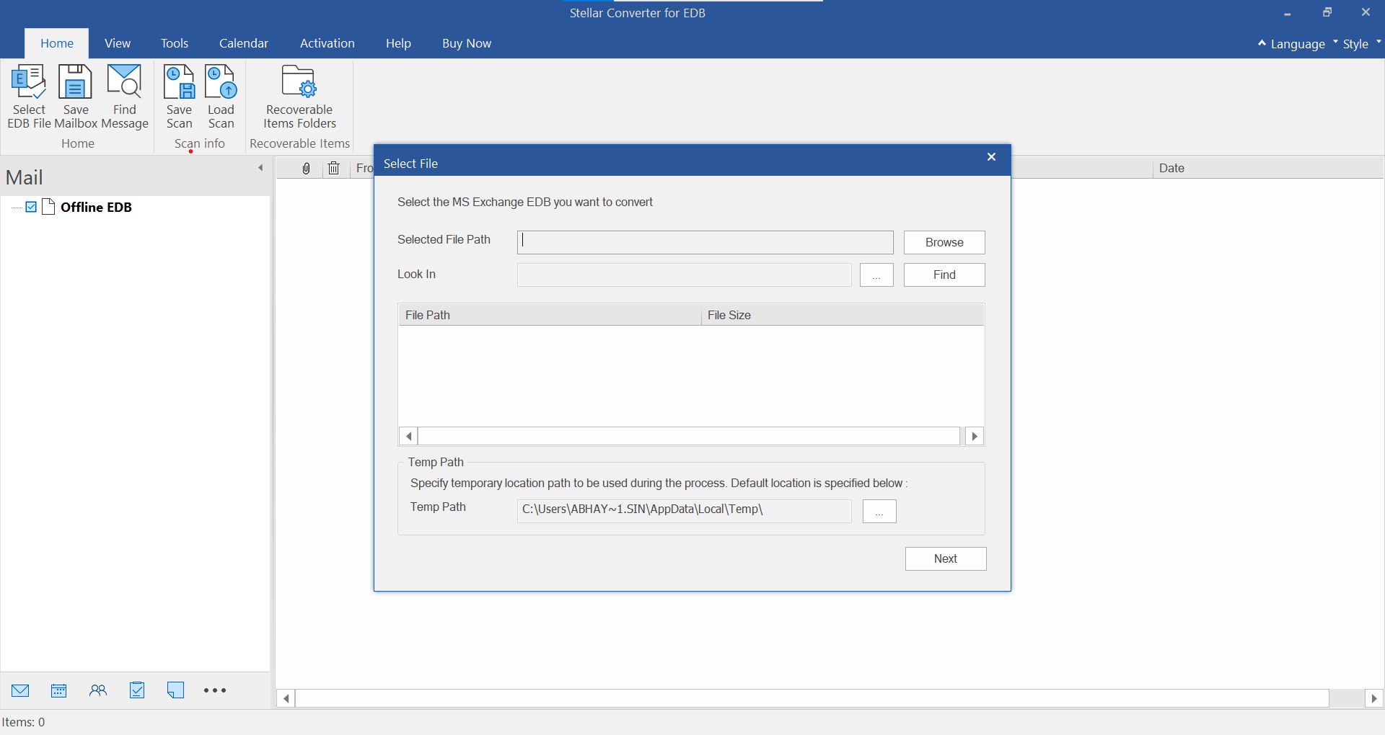The width and height of the screenshot is (1385, 735).
Task: Collapse the Mail pane arrow
Action: 260,168
